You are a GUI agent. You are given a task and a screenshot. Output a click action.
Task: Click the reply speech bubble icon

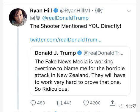33,103
